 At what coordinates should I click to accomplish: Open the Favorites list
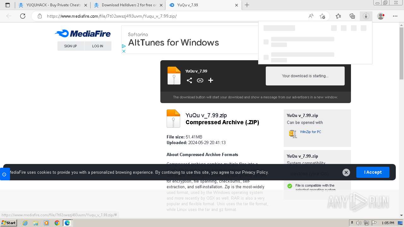(x=338, y=16)
